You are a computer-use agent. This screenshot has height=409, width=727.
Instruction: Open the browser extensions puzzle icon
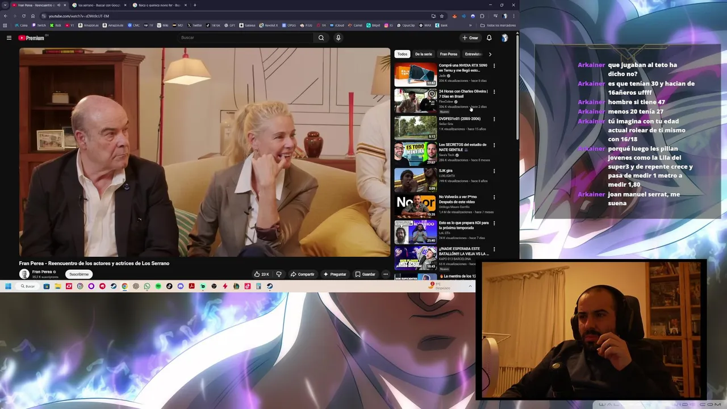(482, 16)
